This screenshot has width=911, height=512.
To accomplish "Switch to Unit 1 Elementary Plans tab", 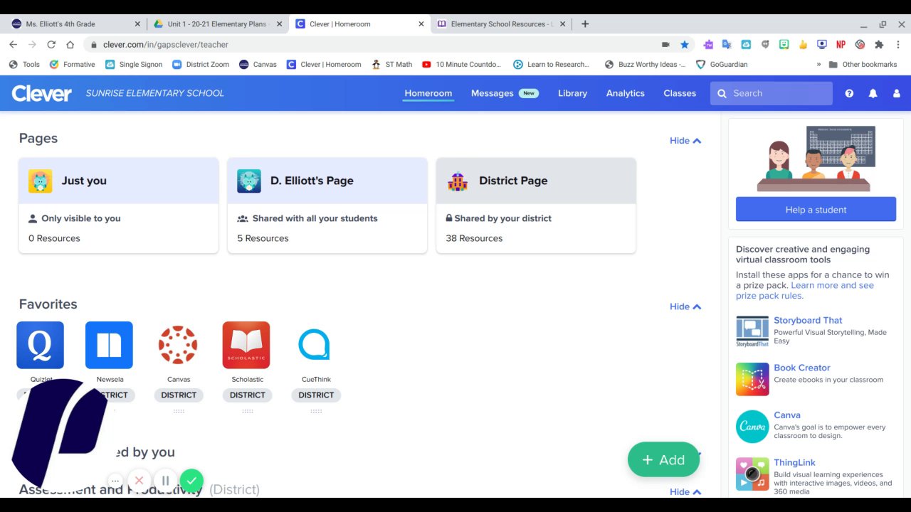I will click(217, 23).
